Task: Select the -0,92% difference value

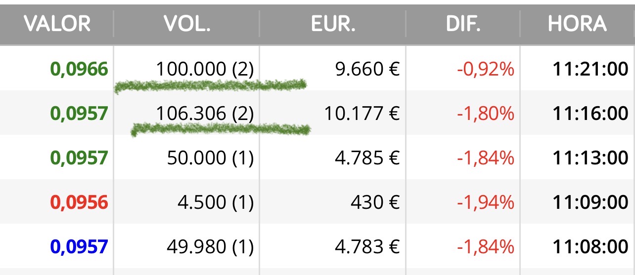Action: (486, 69)
